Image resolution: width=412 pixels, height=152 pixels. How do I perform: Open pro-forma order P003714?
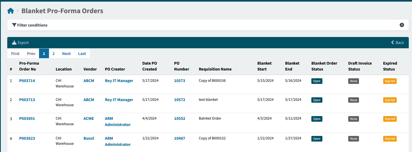pos(27,81)
